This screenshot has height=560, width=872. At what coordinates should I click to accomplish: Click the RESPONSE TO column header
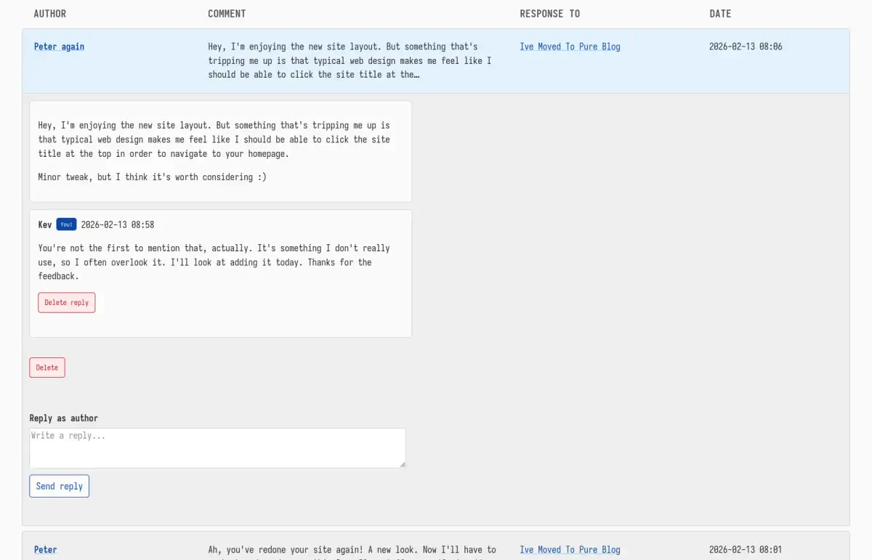[549, 14]
